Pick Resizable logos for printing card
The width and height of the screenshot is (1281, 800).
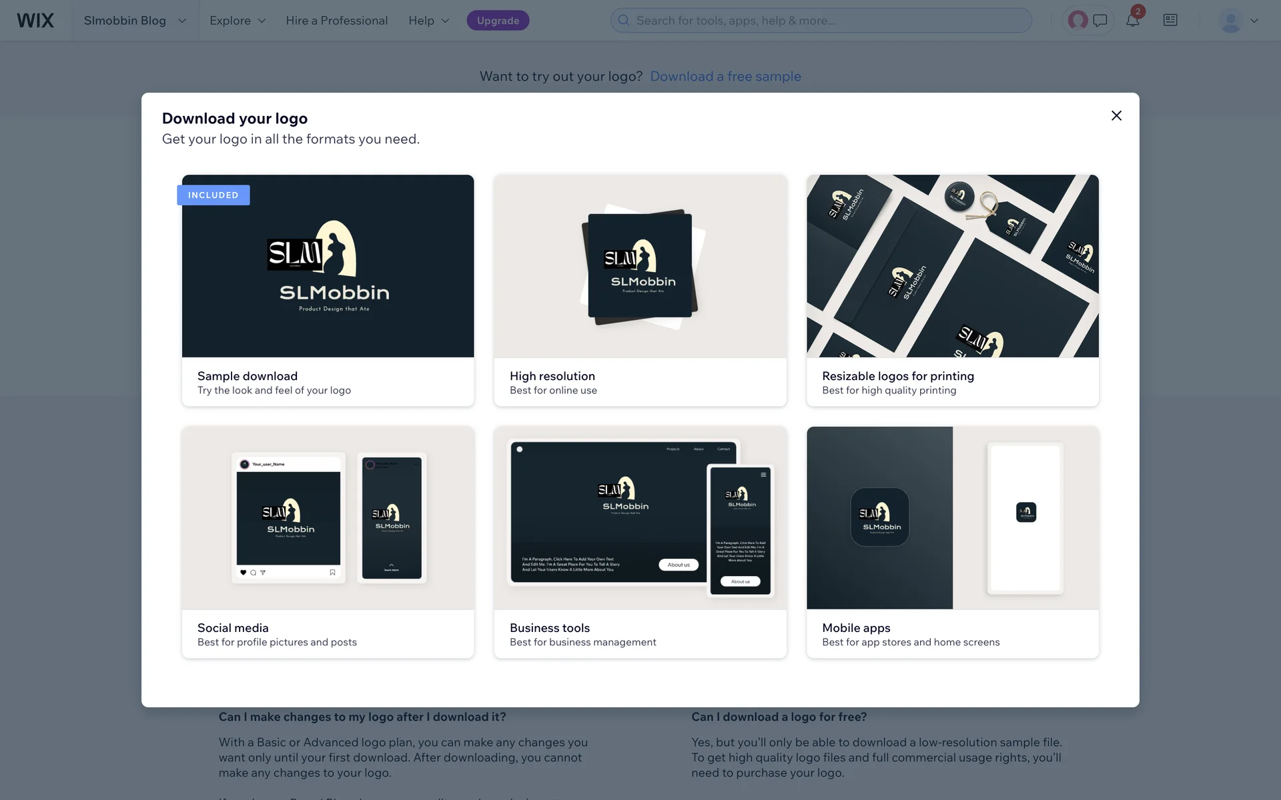tap(952, 290)
